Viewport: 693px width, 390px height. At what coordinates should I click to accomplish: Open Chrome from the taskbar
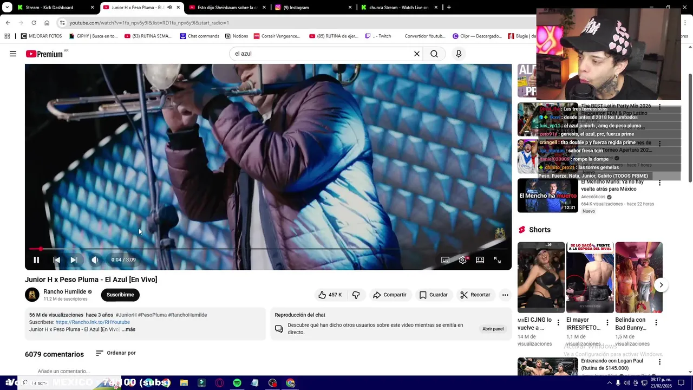point(290,383)
